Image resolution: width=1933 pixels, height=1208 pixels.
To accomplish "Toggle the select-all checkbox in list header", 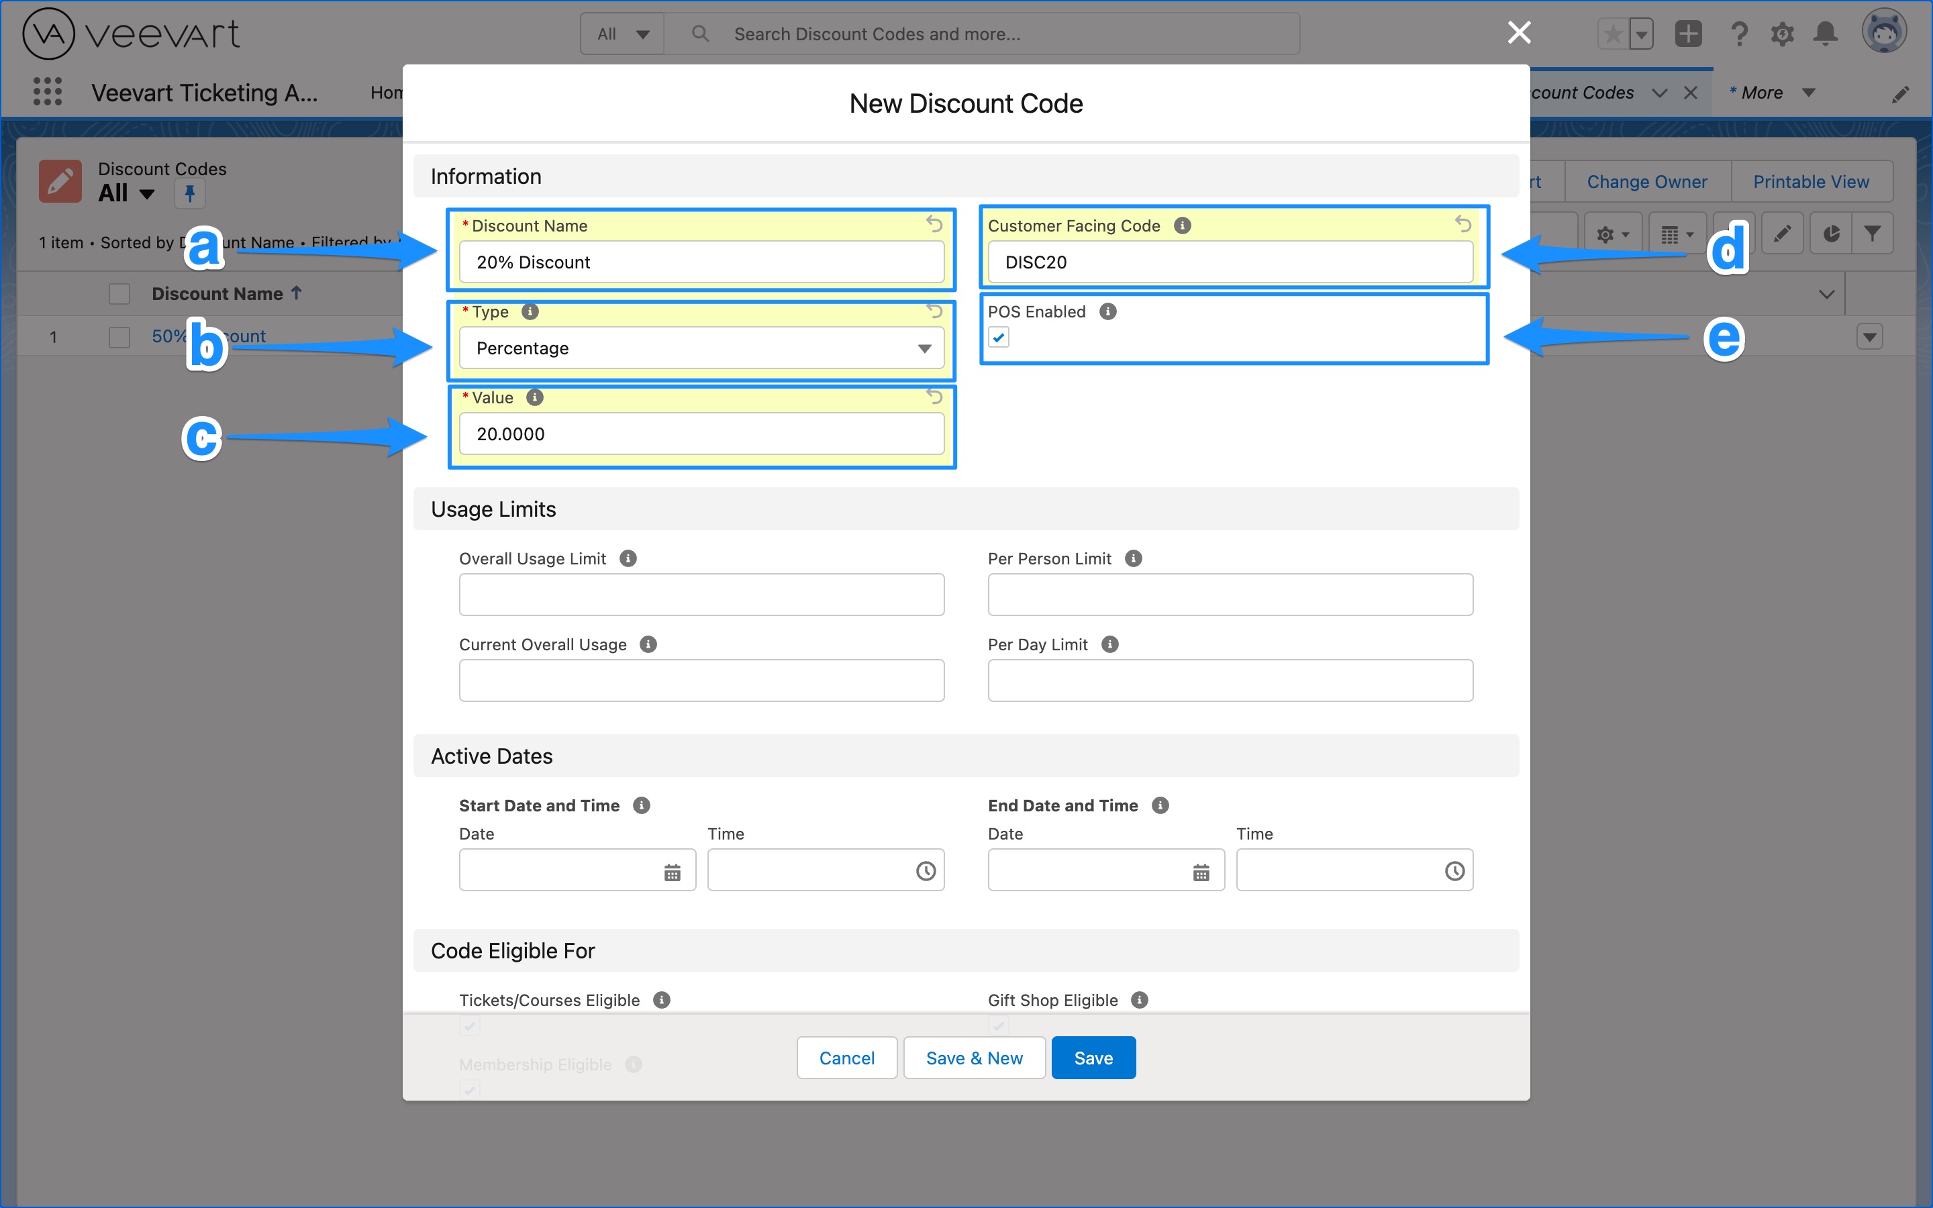I will point(119,294).
